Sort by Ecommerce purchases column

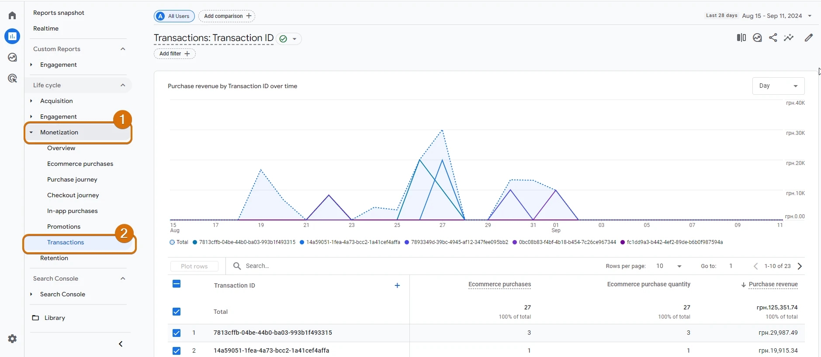pyautogui.click(x=500, y=284)
